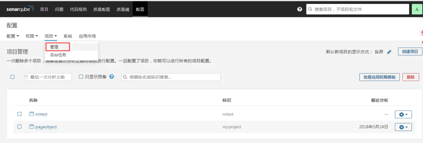The width and height of the screenshot is (423, 143).
Task: Open the help question mark icon
Action: (x=300, y=10)
